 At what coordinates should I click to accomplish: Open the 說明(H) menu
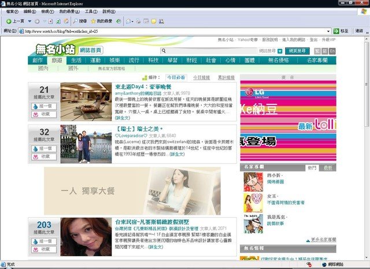(109, 12)
